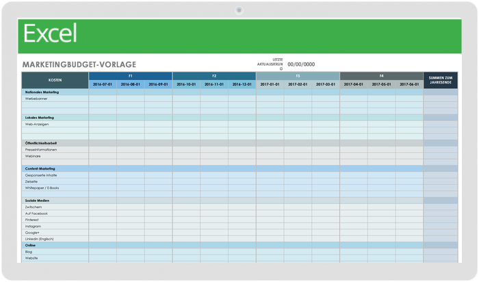This screenshot has width=479, height=282.
Task: Select the F4 quarter header
Action: tap(382, 76)
